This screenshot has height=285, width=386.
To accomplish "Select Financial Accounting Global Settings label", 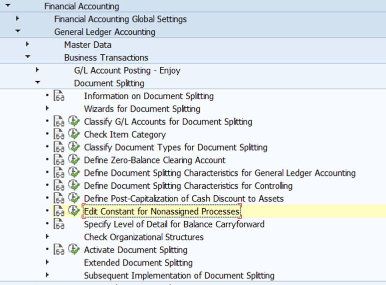I will click(x=120, y=19).
